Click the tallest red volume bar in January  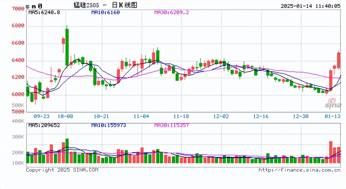pyautogui.click(x=331, y=152)
